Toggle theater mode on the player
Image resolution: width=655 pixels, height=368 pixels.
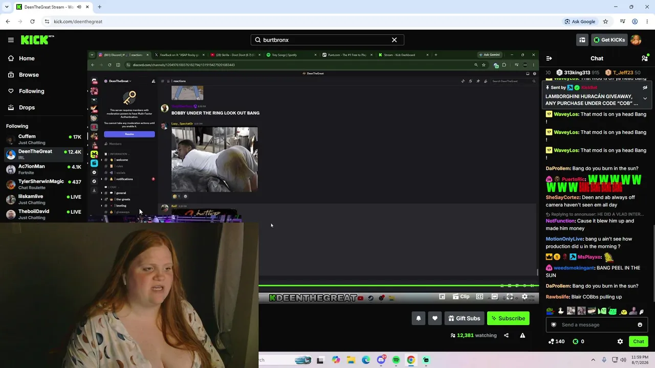tap(494, 297)
